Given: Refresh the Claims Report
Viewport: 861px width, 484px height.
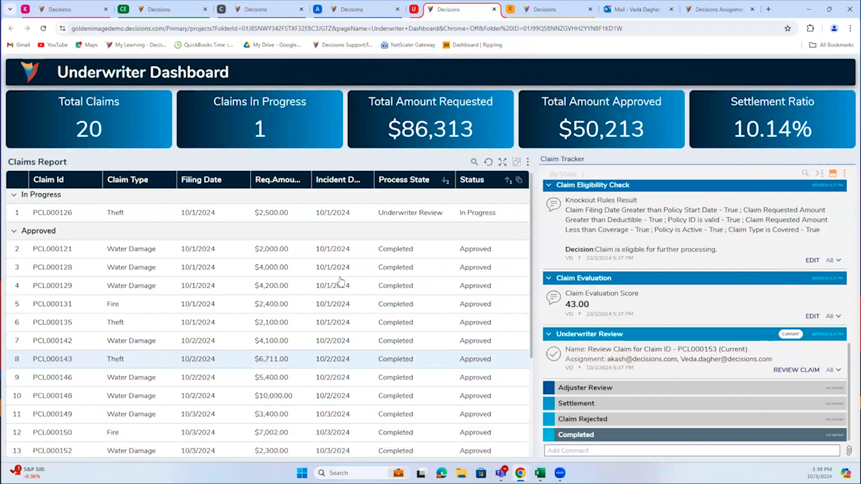Looking at the screenshot, I should click(x=488, y=162).
